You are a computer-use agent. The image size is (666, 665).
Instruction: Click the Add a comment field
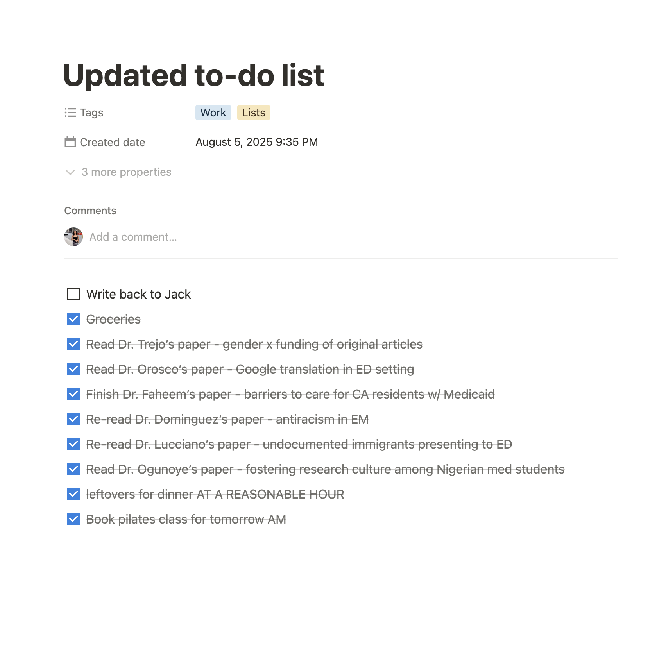133,237
